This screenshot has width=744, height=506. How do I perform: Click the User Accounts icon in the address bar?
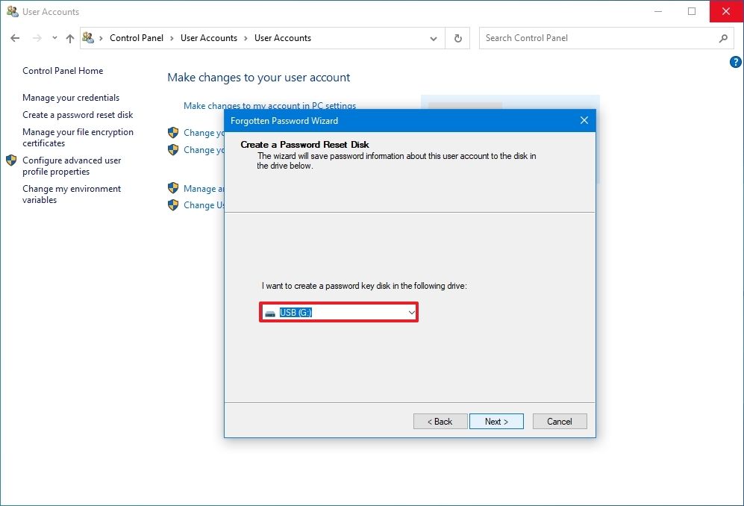[89, 37]
